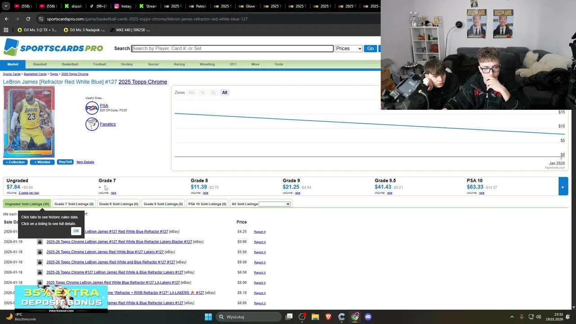Open the Football menu
The height and width of the screenshot is (324, 576).
coord(99,64)
